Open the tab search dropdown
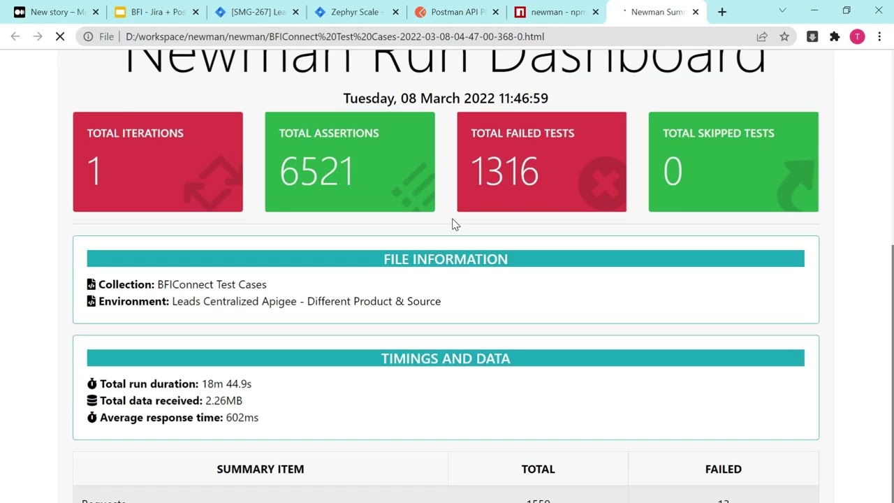Screen dimensions: 894x503 pyautogui.click(x=782, y=10)
